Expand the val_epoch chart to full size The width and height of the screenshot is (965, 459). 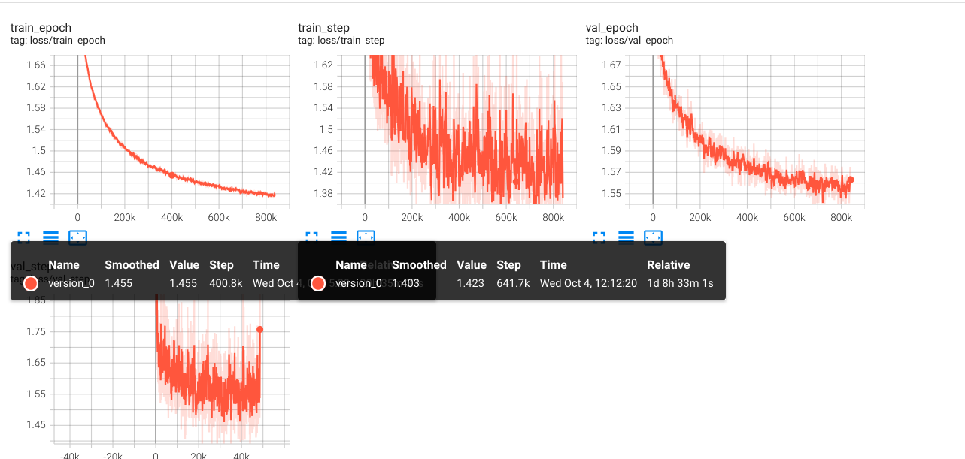(x=599, y=237)
